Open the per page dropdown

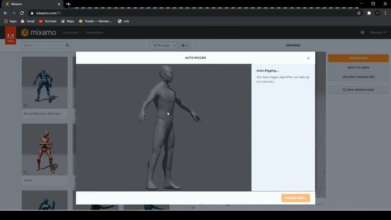click(163, 45)
